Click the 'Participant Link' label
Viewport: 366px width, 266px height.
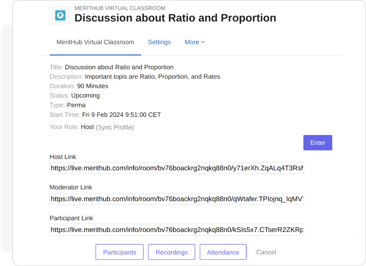[71, 218]
